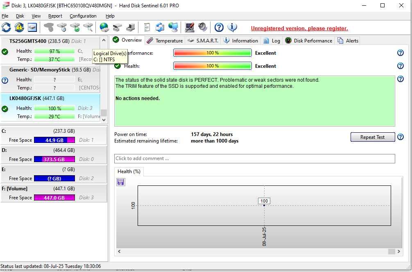Select the TS256GMTS400 disk entry
Image resolution: width=412 pixels, height=272 pixels.
(x=50, y=50)
